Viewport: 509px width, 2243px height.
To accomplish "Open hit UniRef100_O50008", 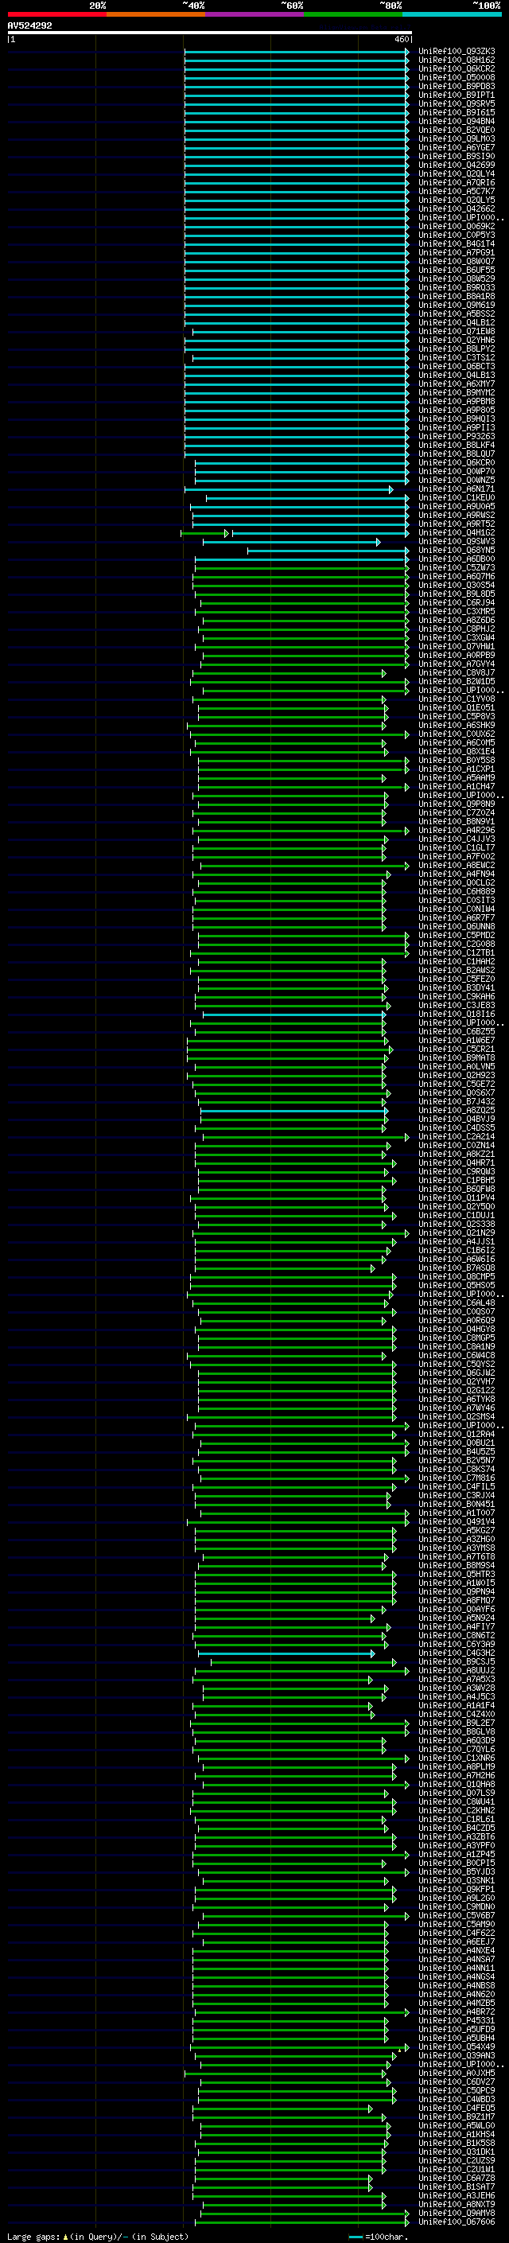I will pos(457,77).
